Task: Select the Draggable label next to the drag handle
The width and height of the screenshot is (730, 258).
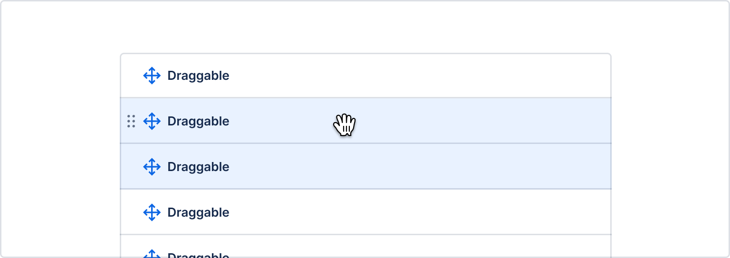Action: (x=198, y=121)
